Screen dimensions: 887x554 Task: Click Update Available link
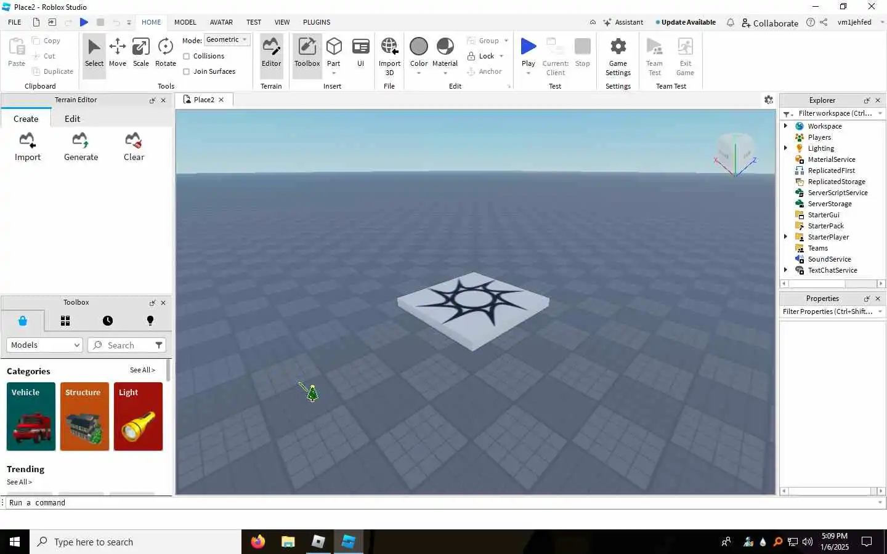(x=686, y=22)
